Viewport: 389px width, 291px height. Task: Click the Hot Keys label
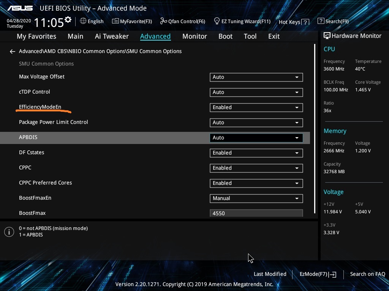pyautogui.click(x=289, y=22)
